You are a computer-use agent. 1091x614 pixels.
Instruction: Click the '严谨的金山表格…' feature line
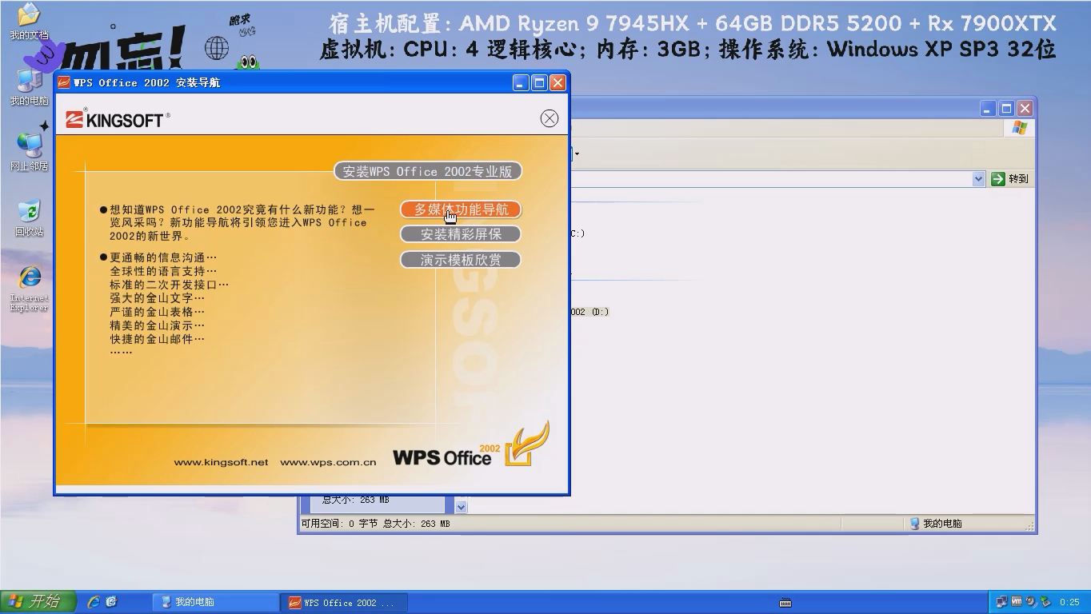[158, 312]
